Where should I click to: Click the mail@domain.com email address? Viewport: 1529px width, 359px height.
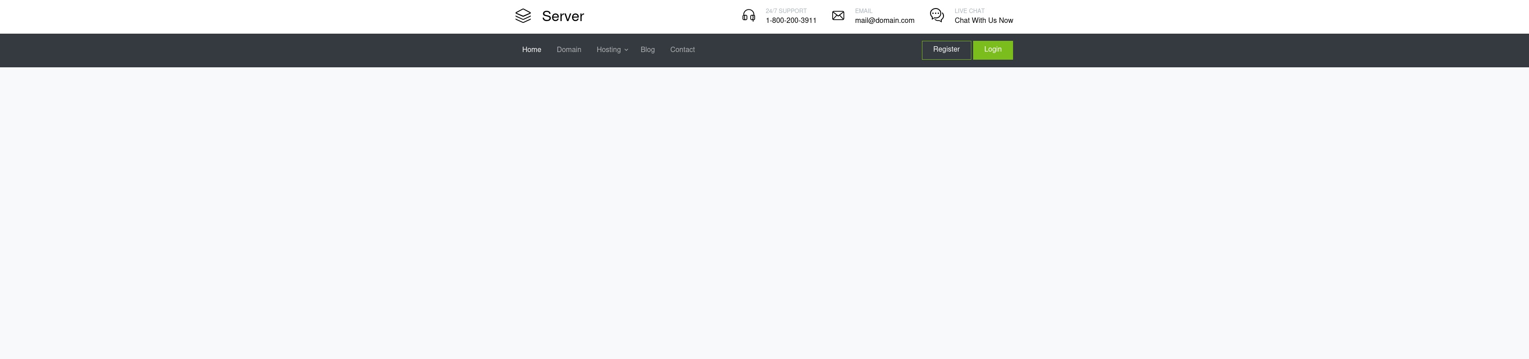(884, 21)
